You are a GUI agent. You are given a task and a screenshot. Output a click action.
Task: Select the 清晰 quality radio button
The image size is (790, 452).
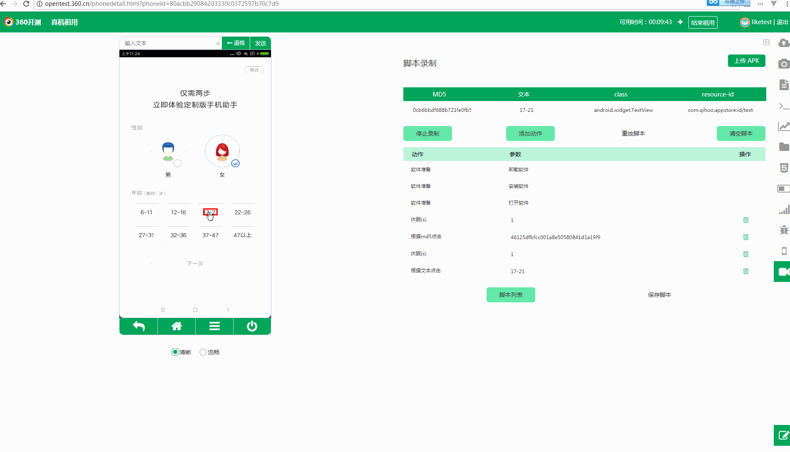click(175, 352)
